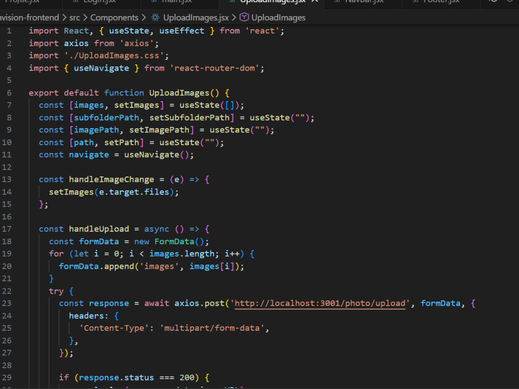Image resolution: width=519 pixels, height=389 pixels.
Task: Open the Components breadcrumb segment
Action: click(114, 18)
